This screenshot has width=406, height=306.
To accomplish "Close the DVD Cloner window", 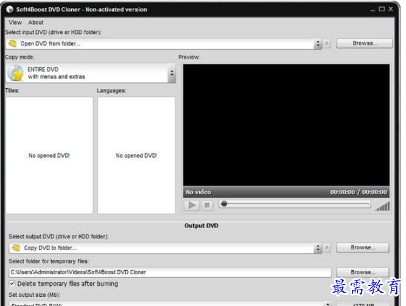I will pyautogui.click(x=391, y=9).
